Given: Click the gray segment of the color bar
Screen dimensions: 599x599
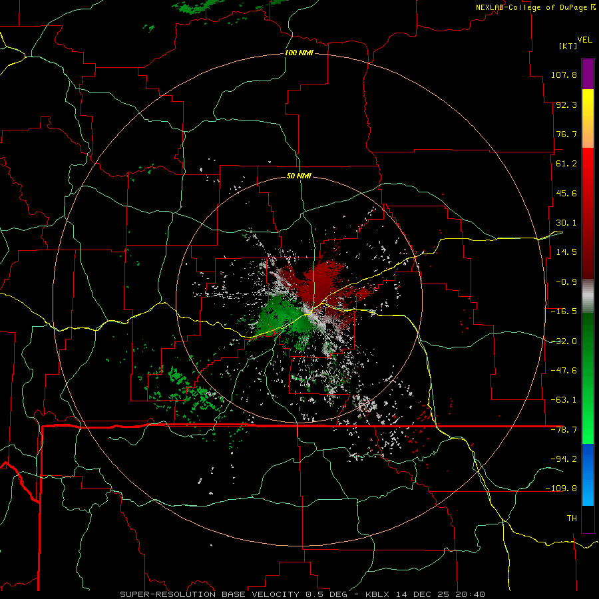Looking at the screenshot, I should point(588,296).
